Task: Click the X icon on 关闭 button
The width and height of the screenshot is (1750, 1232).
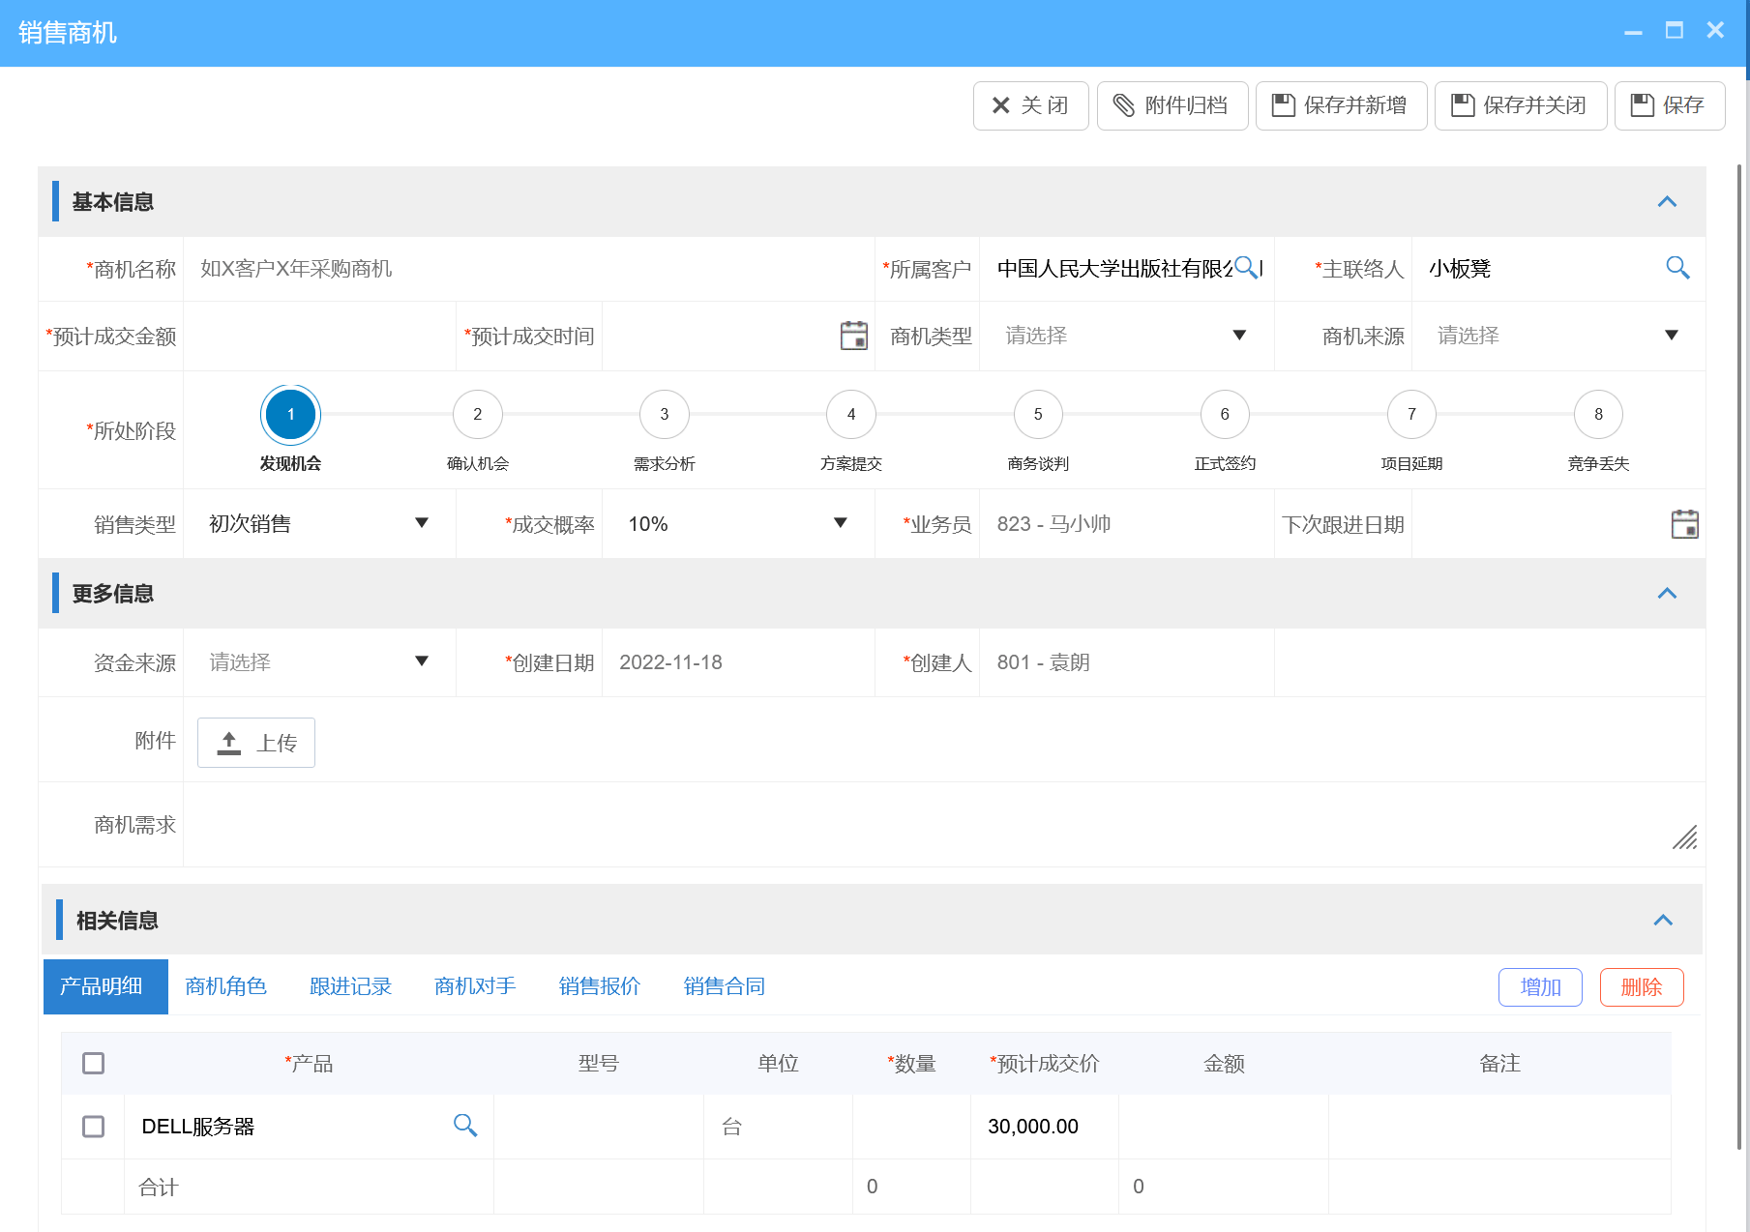Action: coord(1001,105)
